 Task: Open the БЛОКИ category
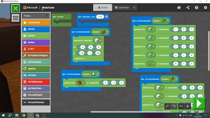36,36
